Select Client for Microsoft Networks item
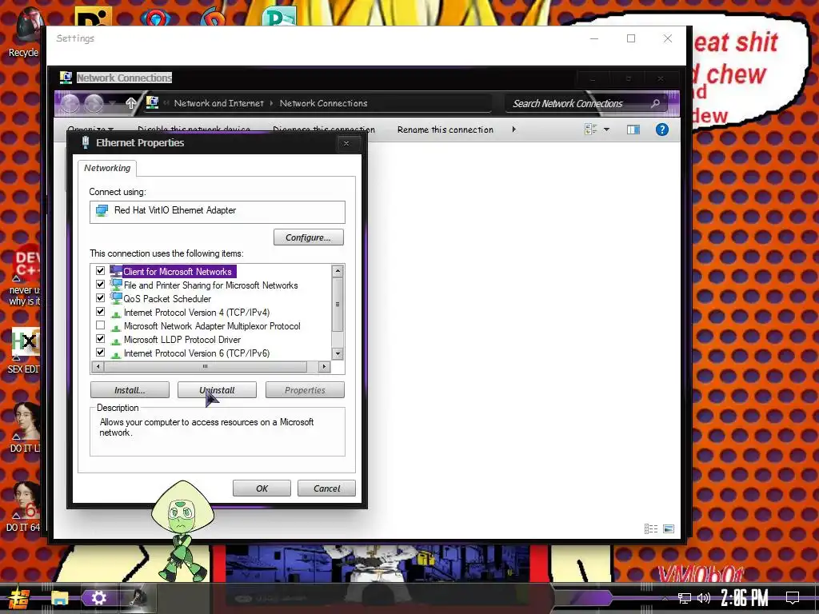Image resolution: width=819 pixels, height=614 pixels. tap(178, 272)
